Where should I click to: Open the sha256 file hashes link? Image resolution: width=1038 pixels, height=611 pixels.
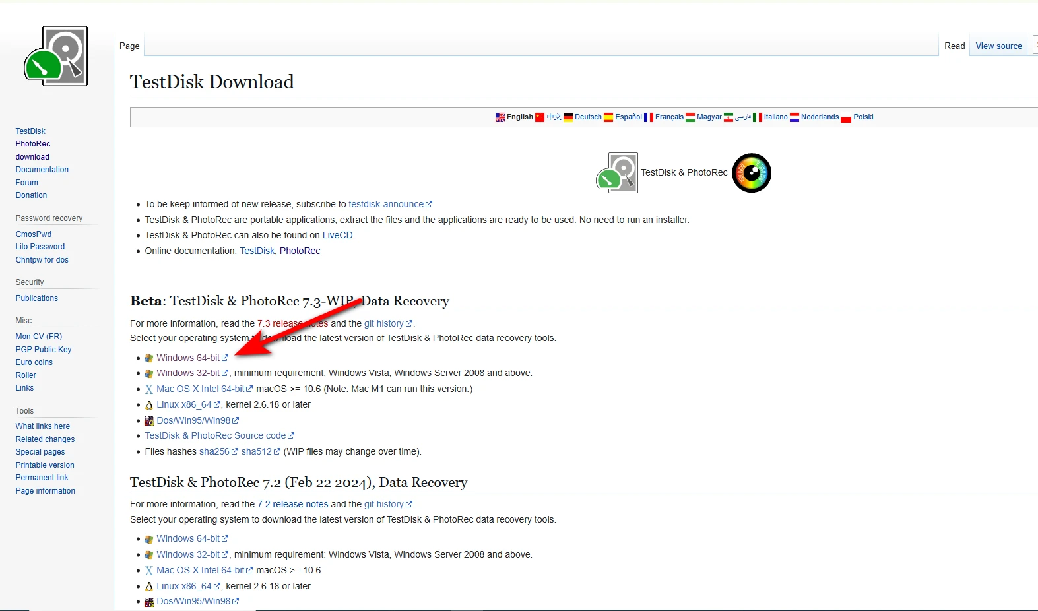[218, 451]
